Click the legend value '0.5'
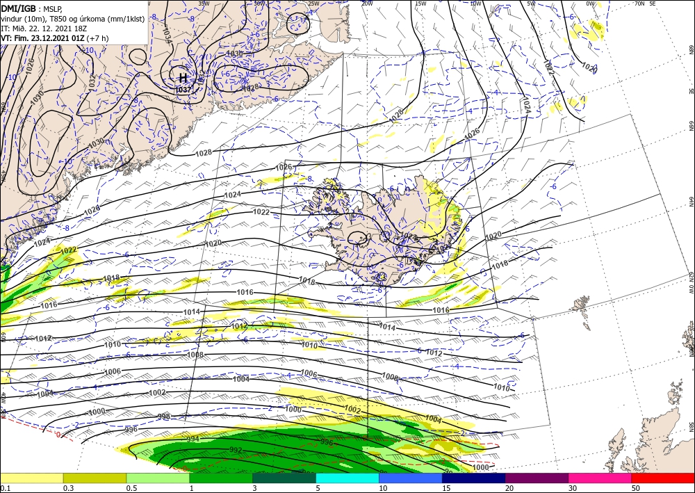This screenshot has height=493, width=695. coord(131,488)
